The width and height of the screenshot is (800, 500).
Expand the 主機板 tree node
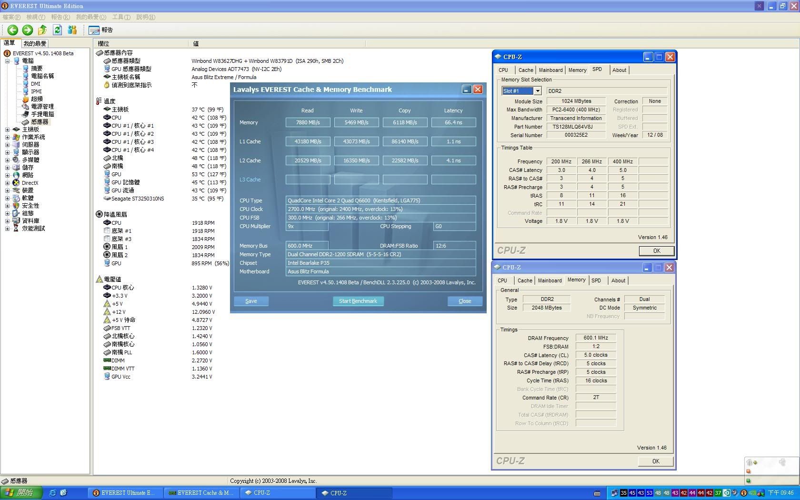[x=7, y=130]
